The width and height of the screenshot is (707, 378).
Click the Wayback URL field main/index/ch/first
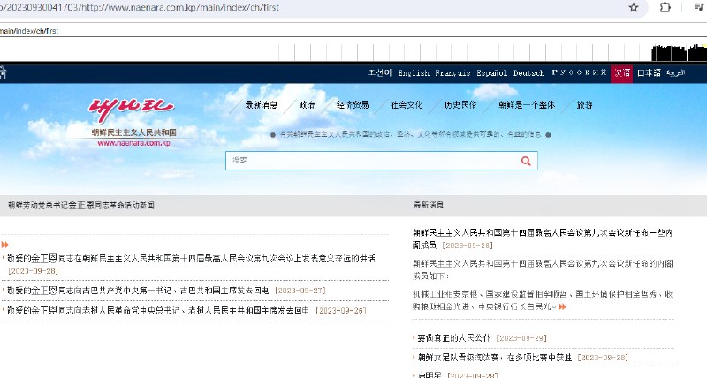[353, 31]
